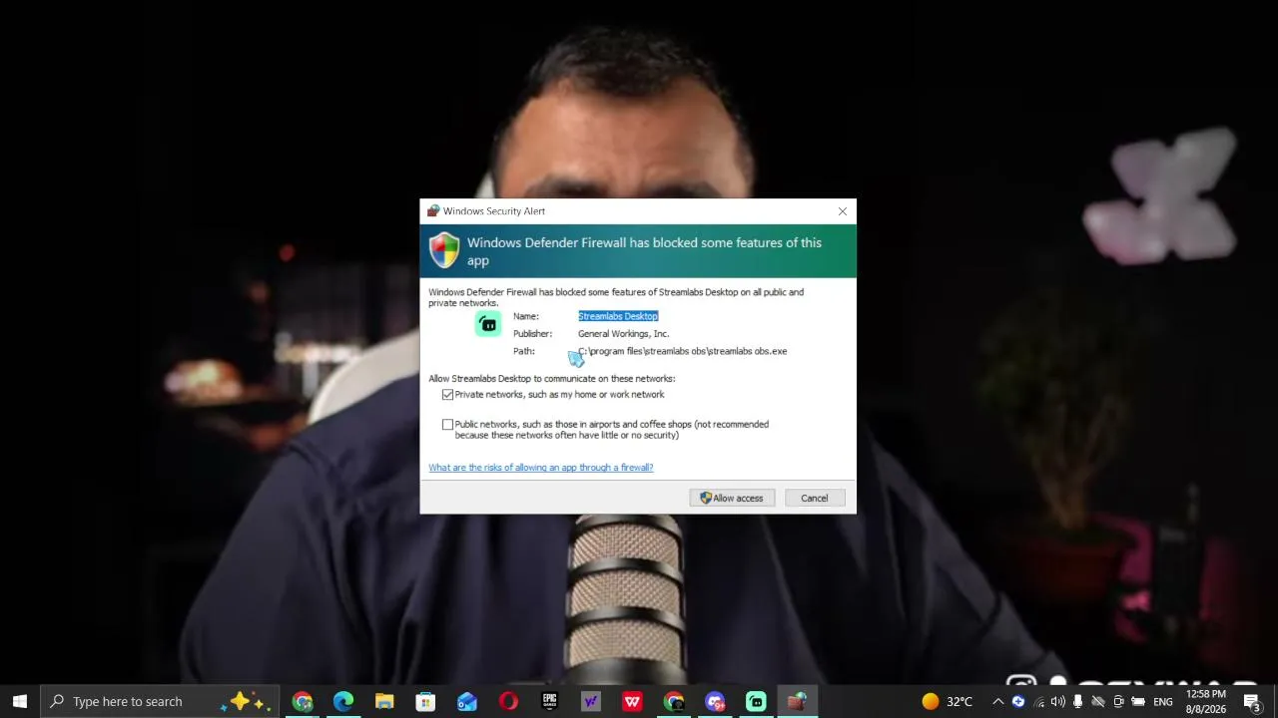Screen dimensions: 1278x718
Task: Enable the Public networks checkbox
Action: (447, 425)
